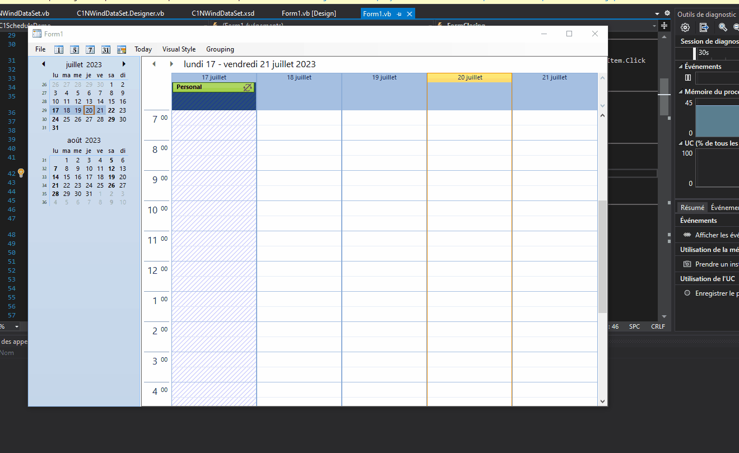
Task: Navigate to next week in schedule header
Action: click(172, 64)
